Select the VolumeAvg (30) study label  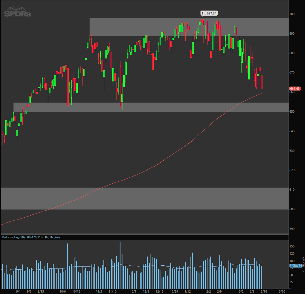click(13, 237)
